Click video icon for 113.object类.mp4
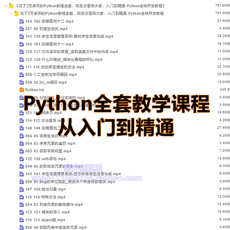The height and width of the screenshot is (230, 230). [22, 220]
